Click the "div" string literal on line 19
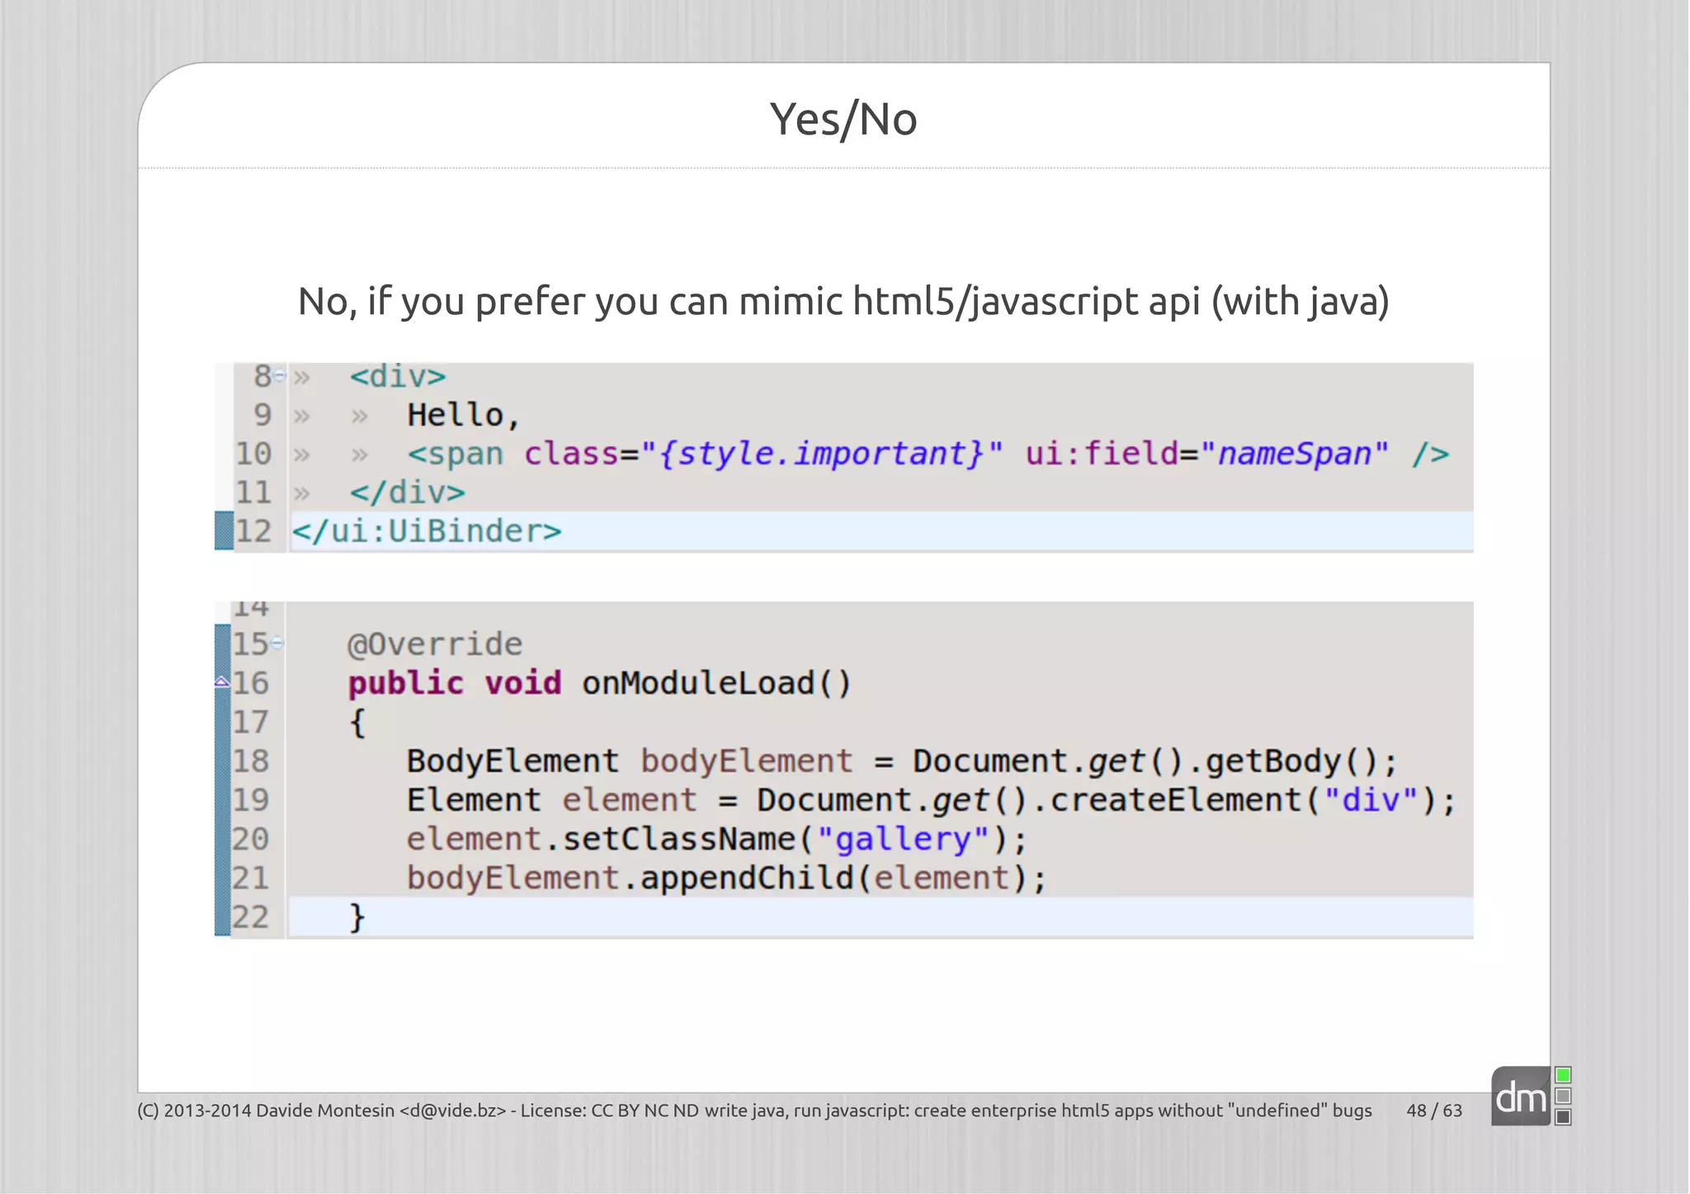The image size is (1690, 1194). (1371, 800)
